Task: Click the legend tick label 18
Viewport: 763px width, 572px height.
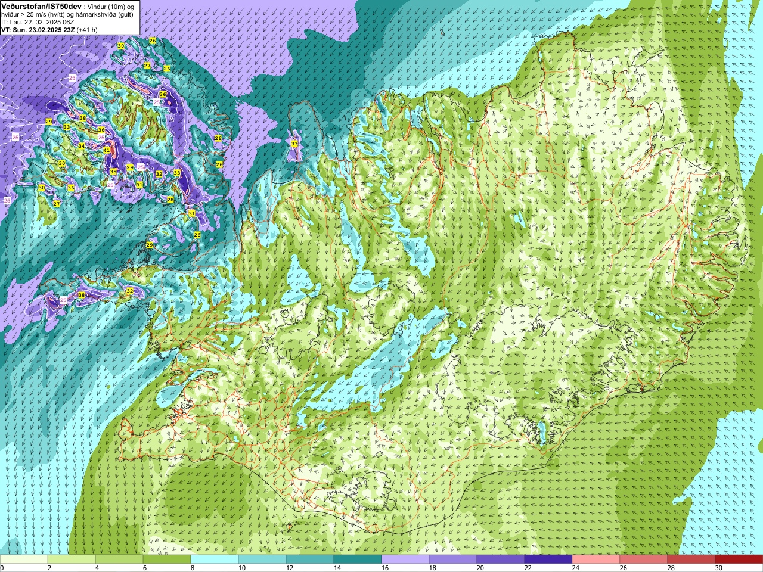Action: [433, 568]
